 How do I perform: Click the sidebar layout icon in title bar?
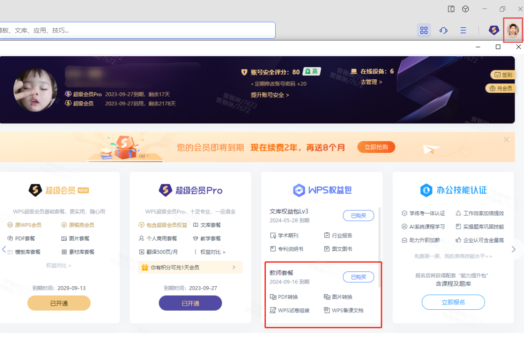tap(452, 9)
